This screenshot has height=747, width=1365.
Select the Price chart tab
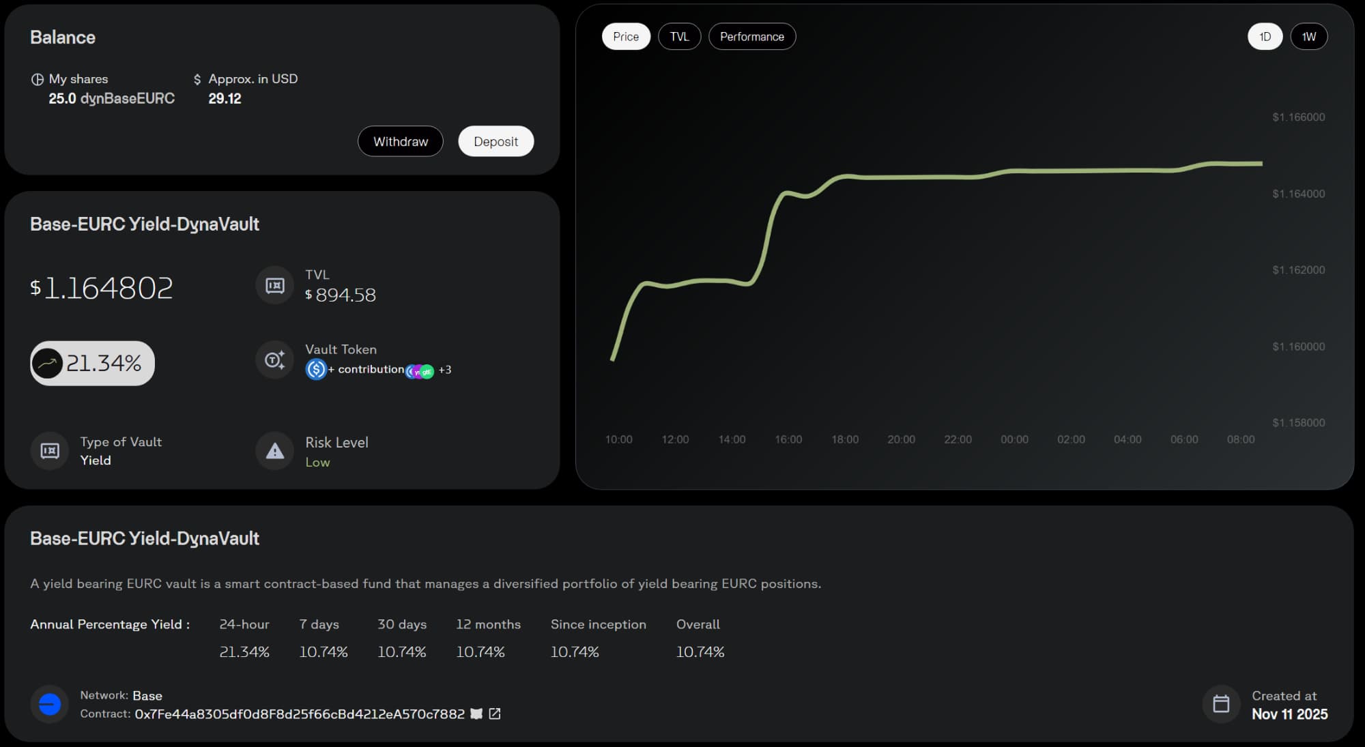click(625, 37)
